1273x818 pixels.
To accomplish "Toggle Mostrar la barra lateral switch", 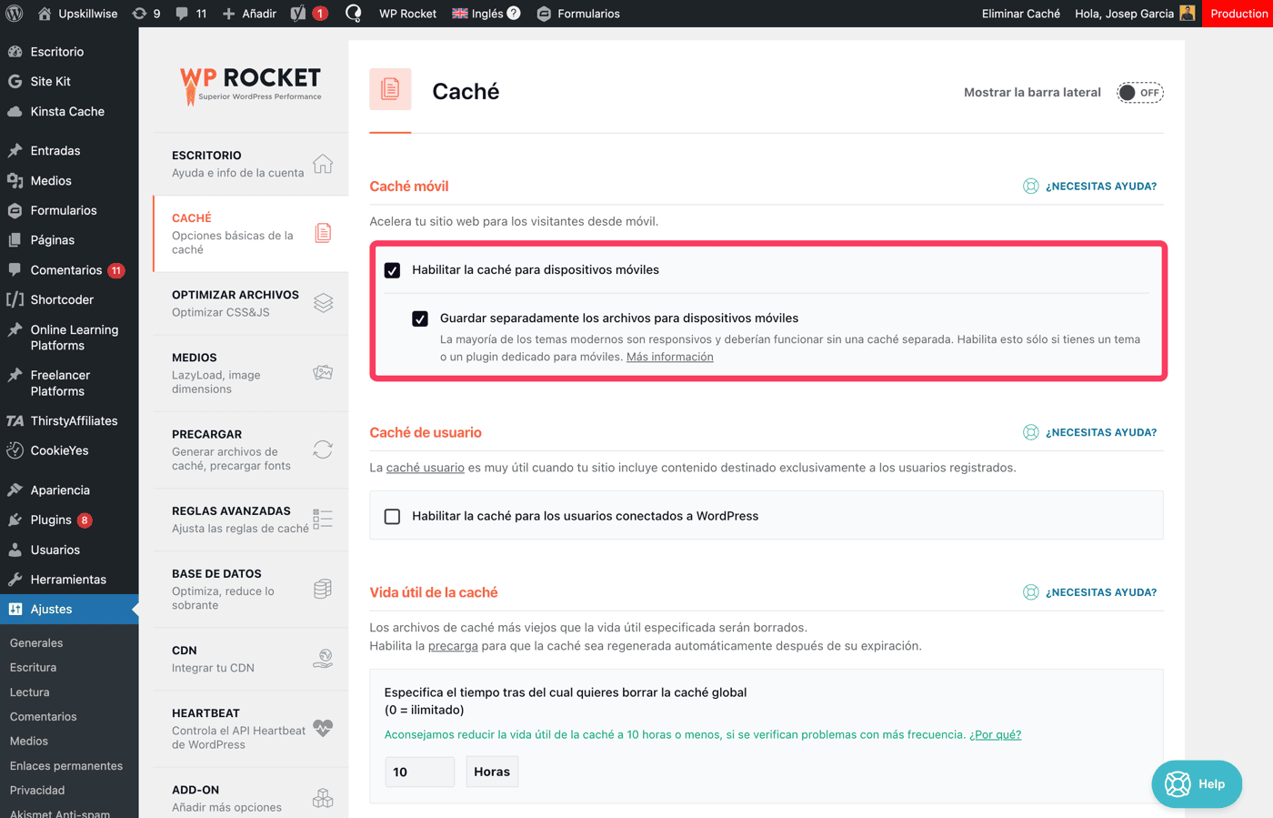I will [1140, 93].
